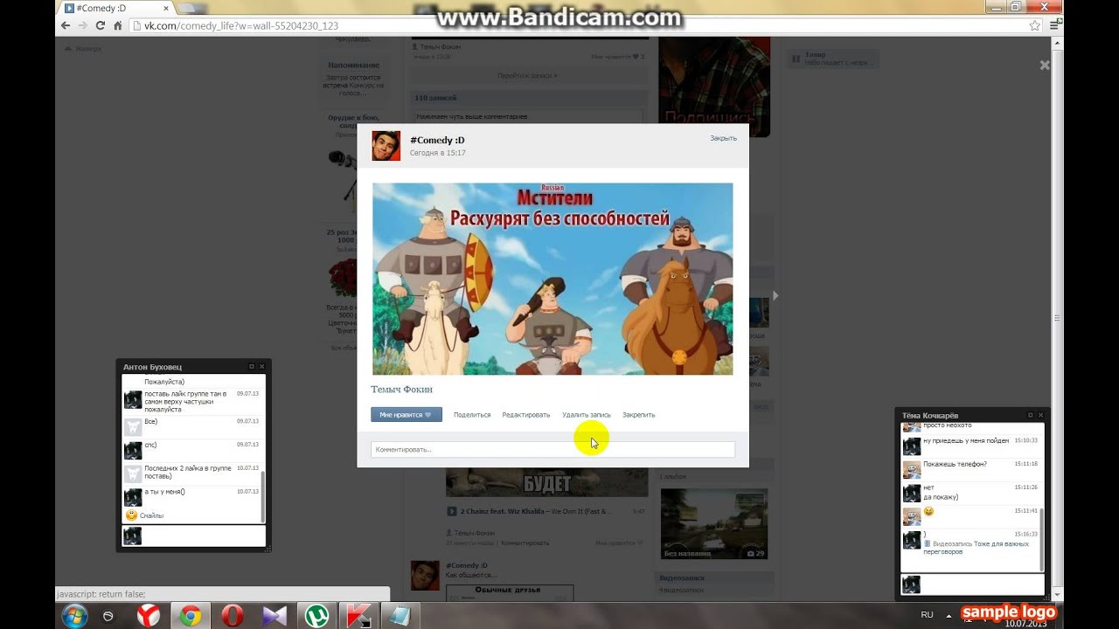Viewport: 1119px width, 629px height.
Task: Click the RU language indicator
Action: (928, 615)
